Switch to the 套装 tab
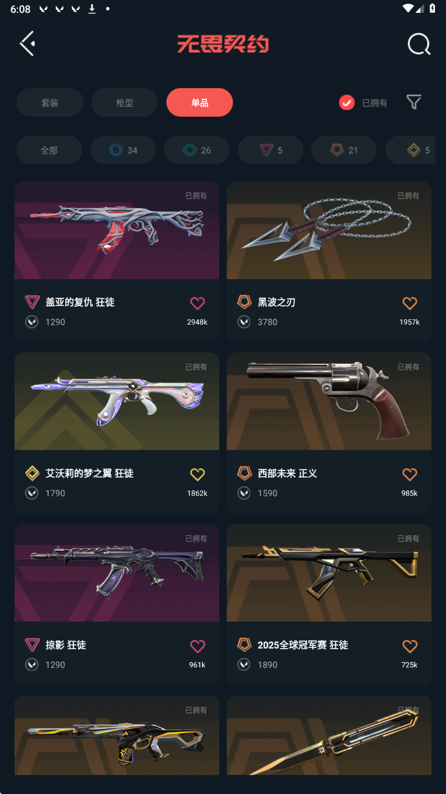The width and height of the screenshot is (446, 794). click(50, 103)
